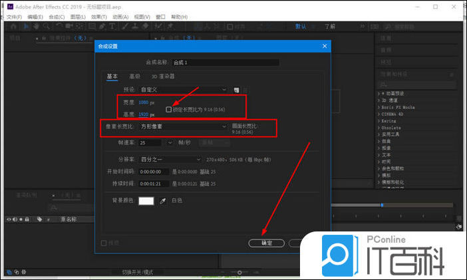Viewport: 467px width, 280px height.
Task: Select the Unified Camera tool
Action: (x=69, y=27)
